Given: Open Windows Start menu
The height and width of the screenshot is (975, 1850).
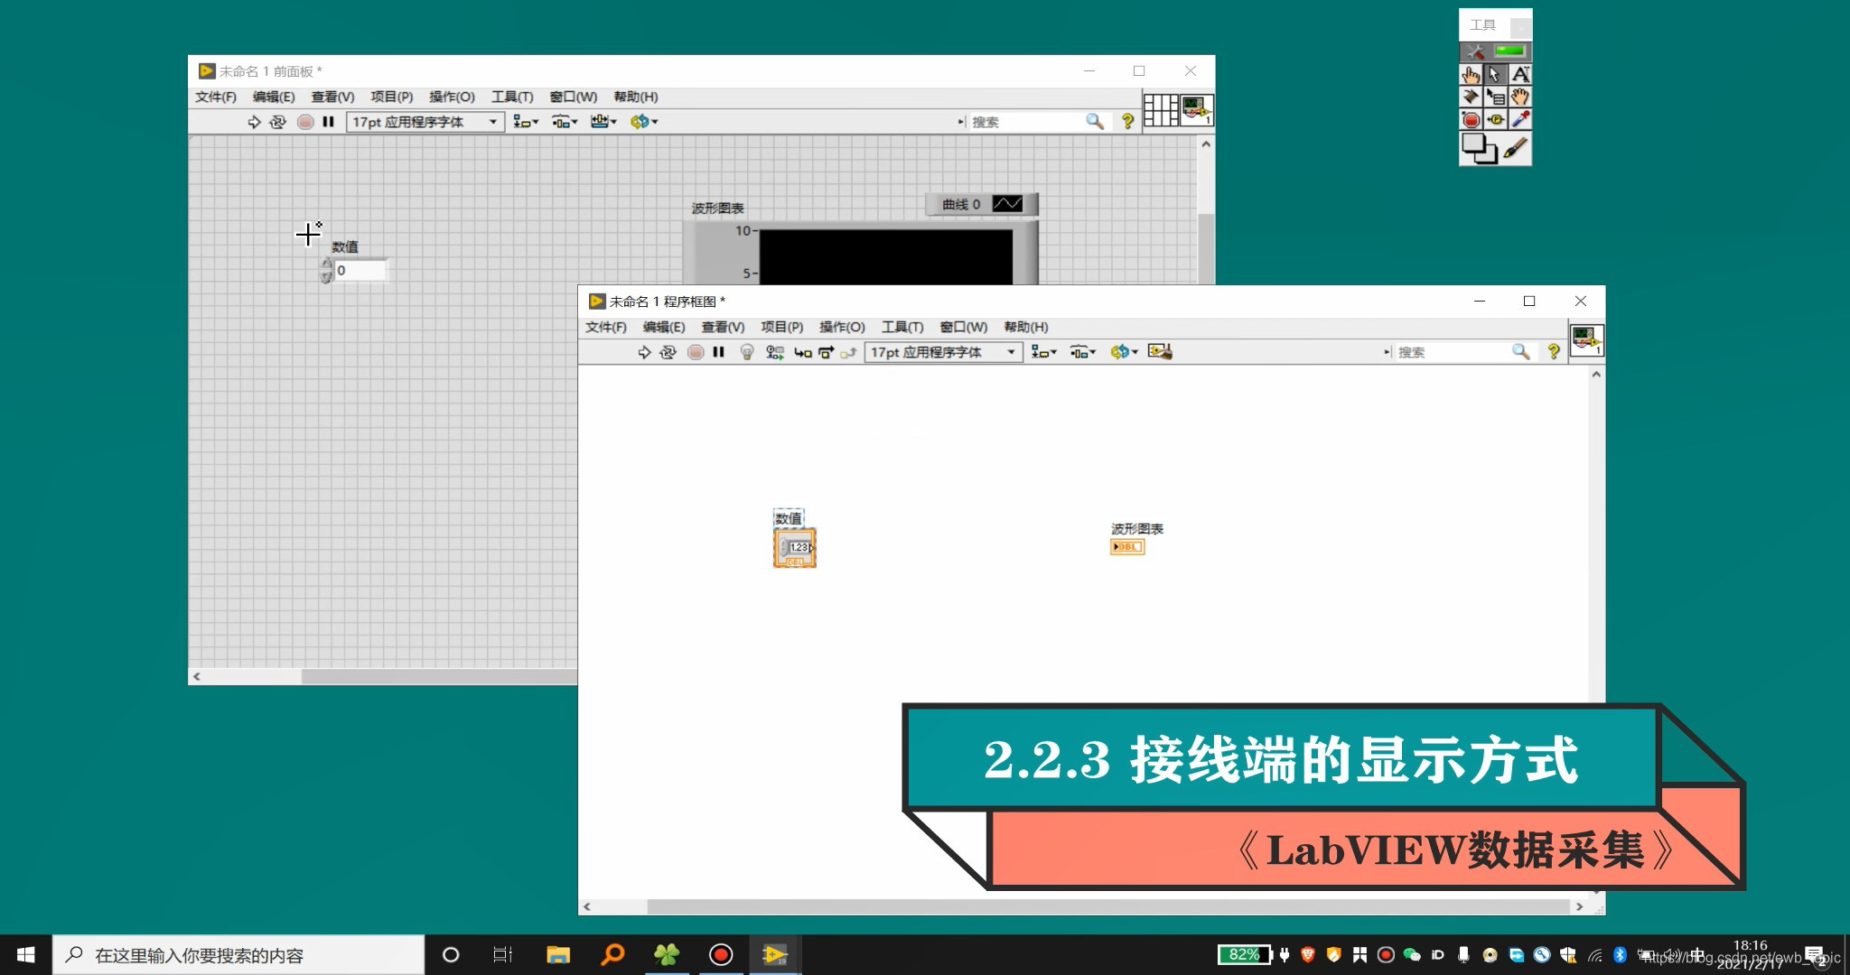Looking at the screenshot, I should point(25,955).
